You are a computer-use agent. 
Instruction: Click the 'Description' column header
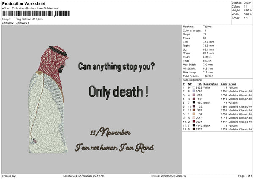click(x=211, y=84)
